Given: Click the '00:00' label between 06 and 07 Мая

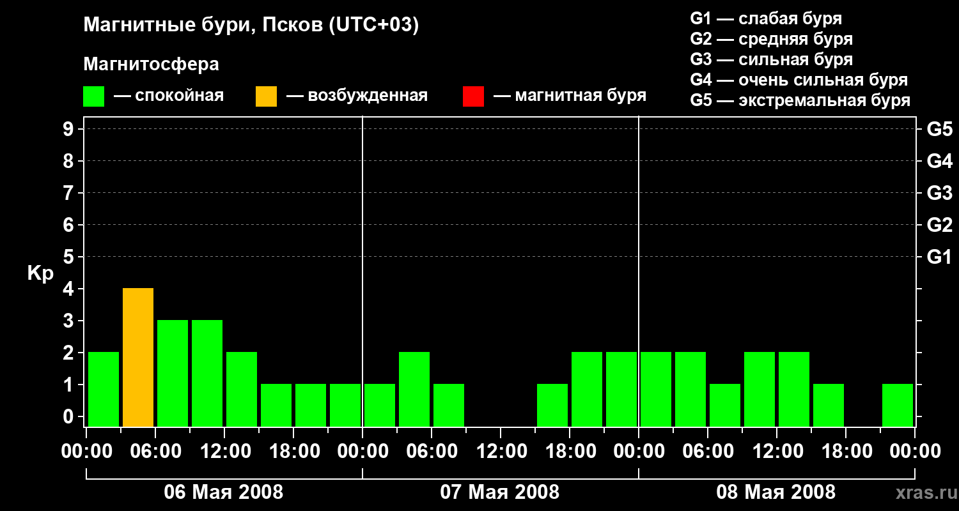Looking at the screenshot, I should click(363, 452).
